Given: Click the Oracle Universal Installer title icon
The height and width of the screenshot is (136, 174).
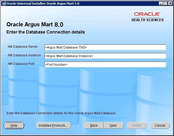Looking at the screenshot, I should (x=3, y=3).
